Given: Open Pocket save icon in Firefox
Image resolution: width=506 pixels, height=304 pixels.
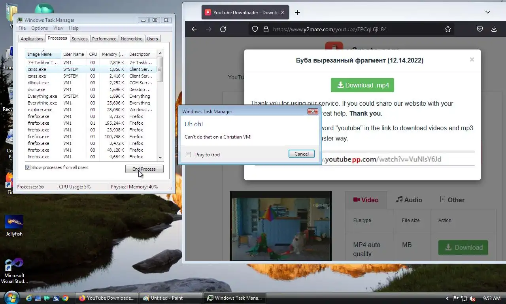Looking at the screenshot, I should click(x=480, y=29).
